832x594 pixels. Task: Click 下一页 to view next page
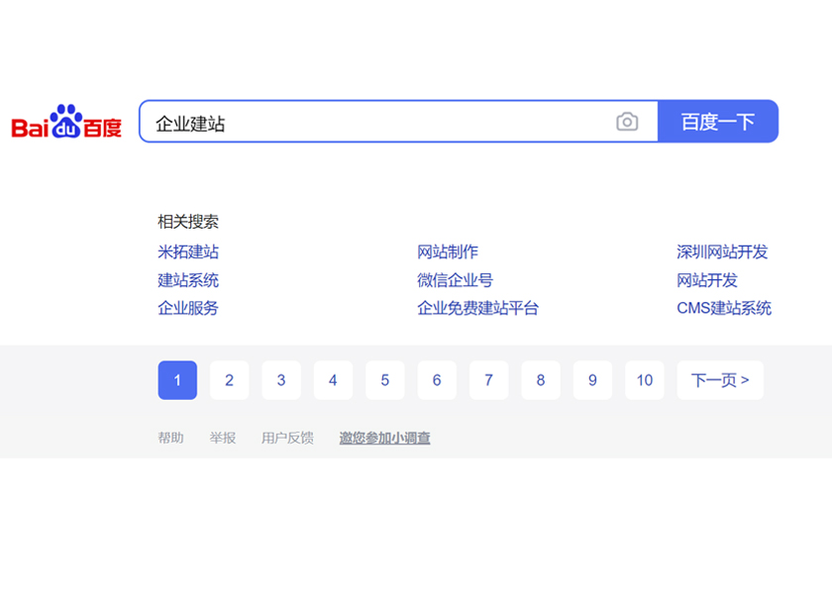719,380
